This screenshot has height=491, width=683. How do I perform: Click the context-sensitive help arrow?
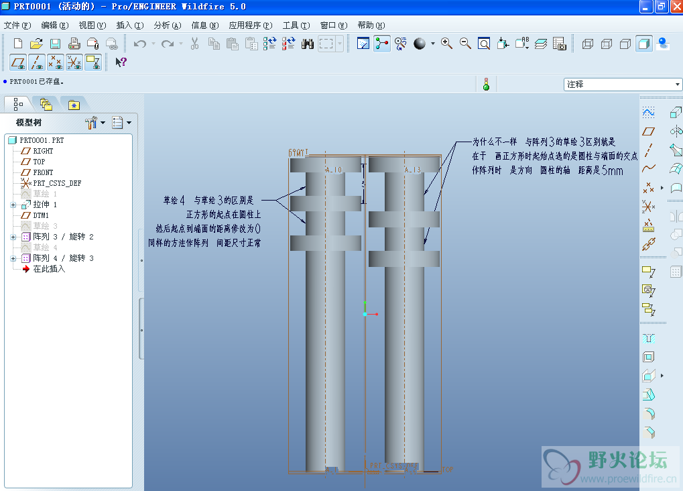point(121,62)
